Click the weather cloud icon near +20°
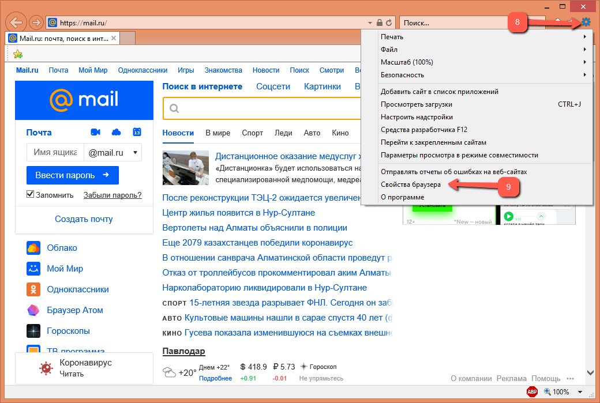This screenshot has height=403, width=600. click(169, 372)
